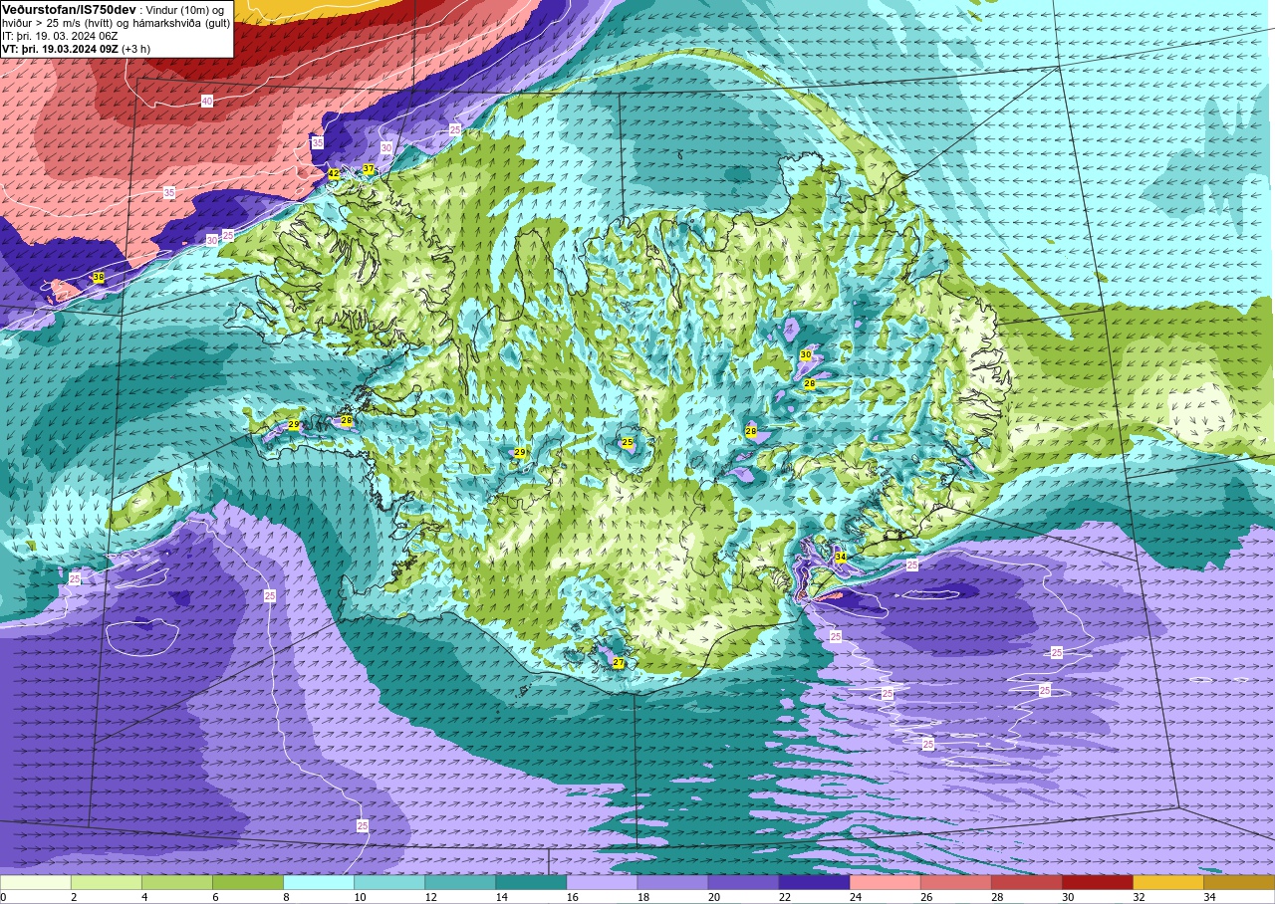The height and width of the screenshot is (904, 1275).
Task: Choose the dark red 30–32 m/s legend swatch
Action: tap(1097, 882)
